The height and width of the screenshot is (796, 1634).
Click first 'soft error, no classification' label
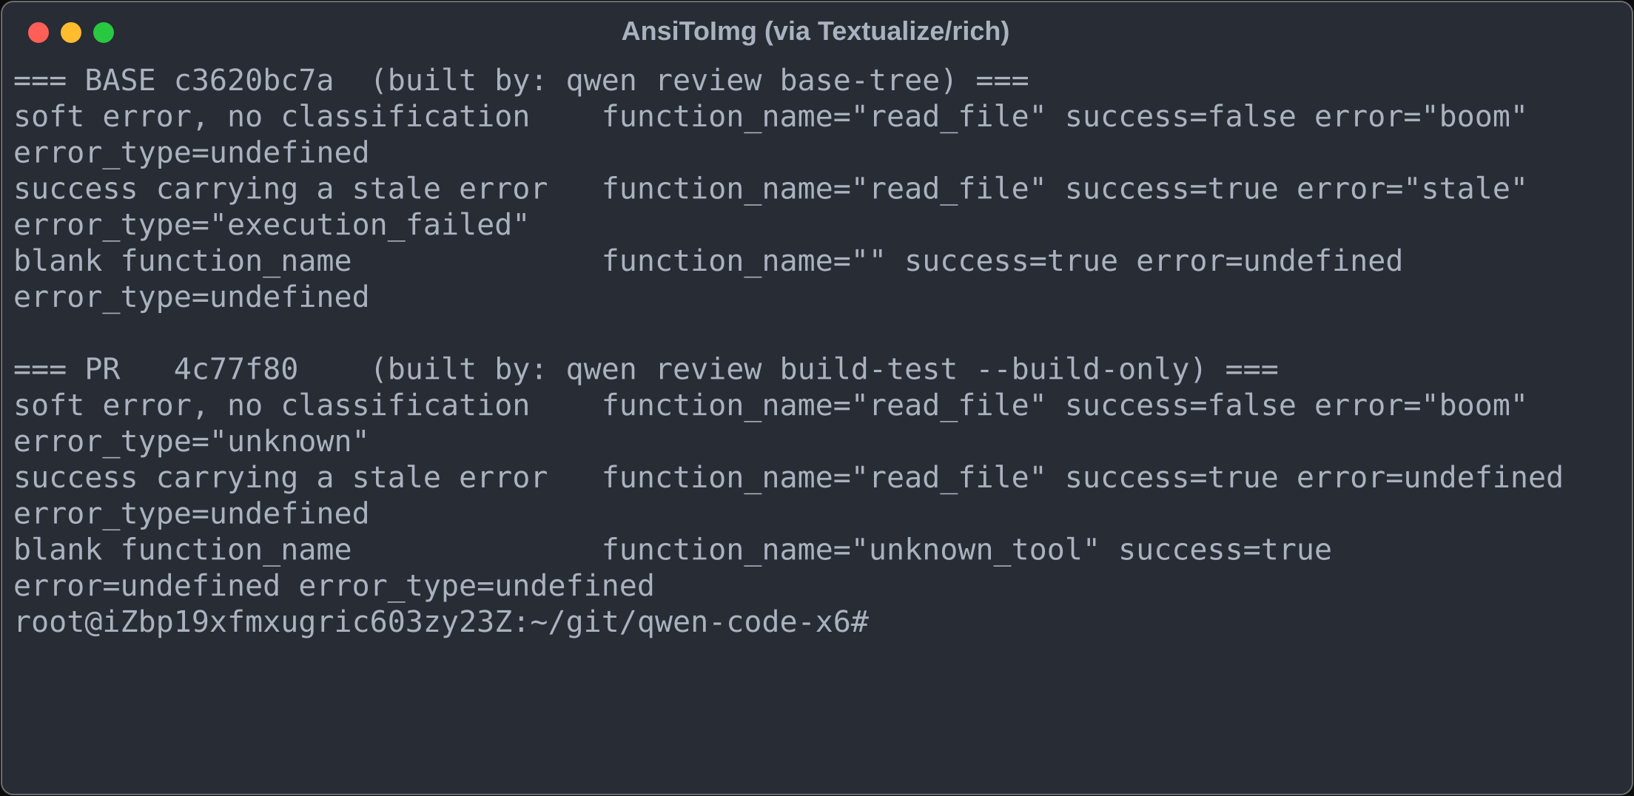click(x=272, y=117)
